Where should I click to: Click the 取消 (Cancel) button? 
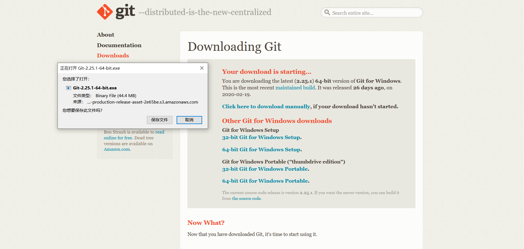(x=189, y=120)
